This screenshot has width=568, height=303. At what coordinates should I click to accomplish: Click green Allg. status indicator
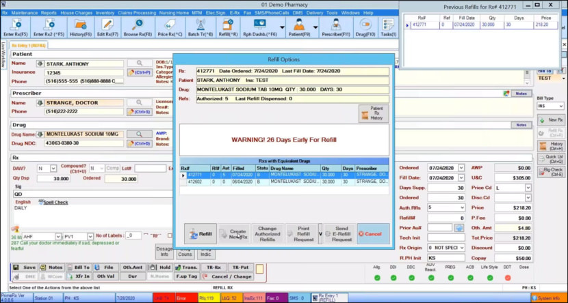(377, 278)
